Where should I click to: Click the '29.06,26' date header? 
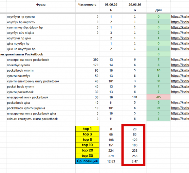(135, 5)
